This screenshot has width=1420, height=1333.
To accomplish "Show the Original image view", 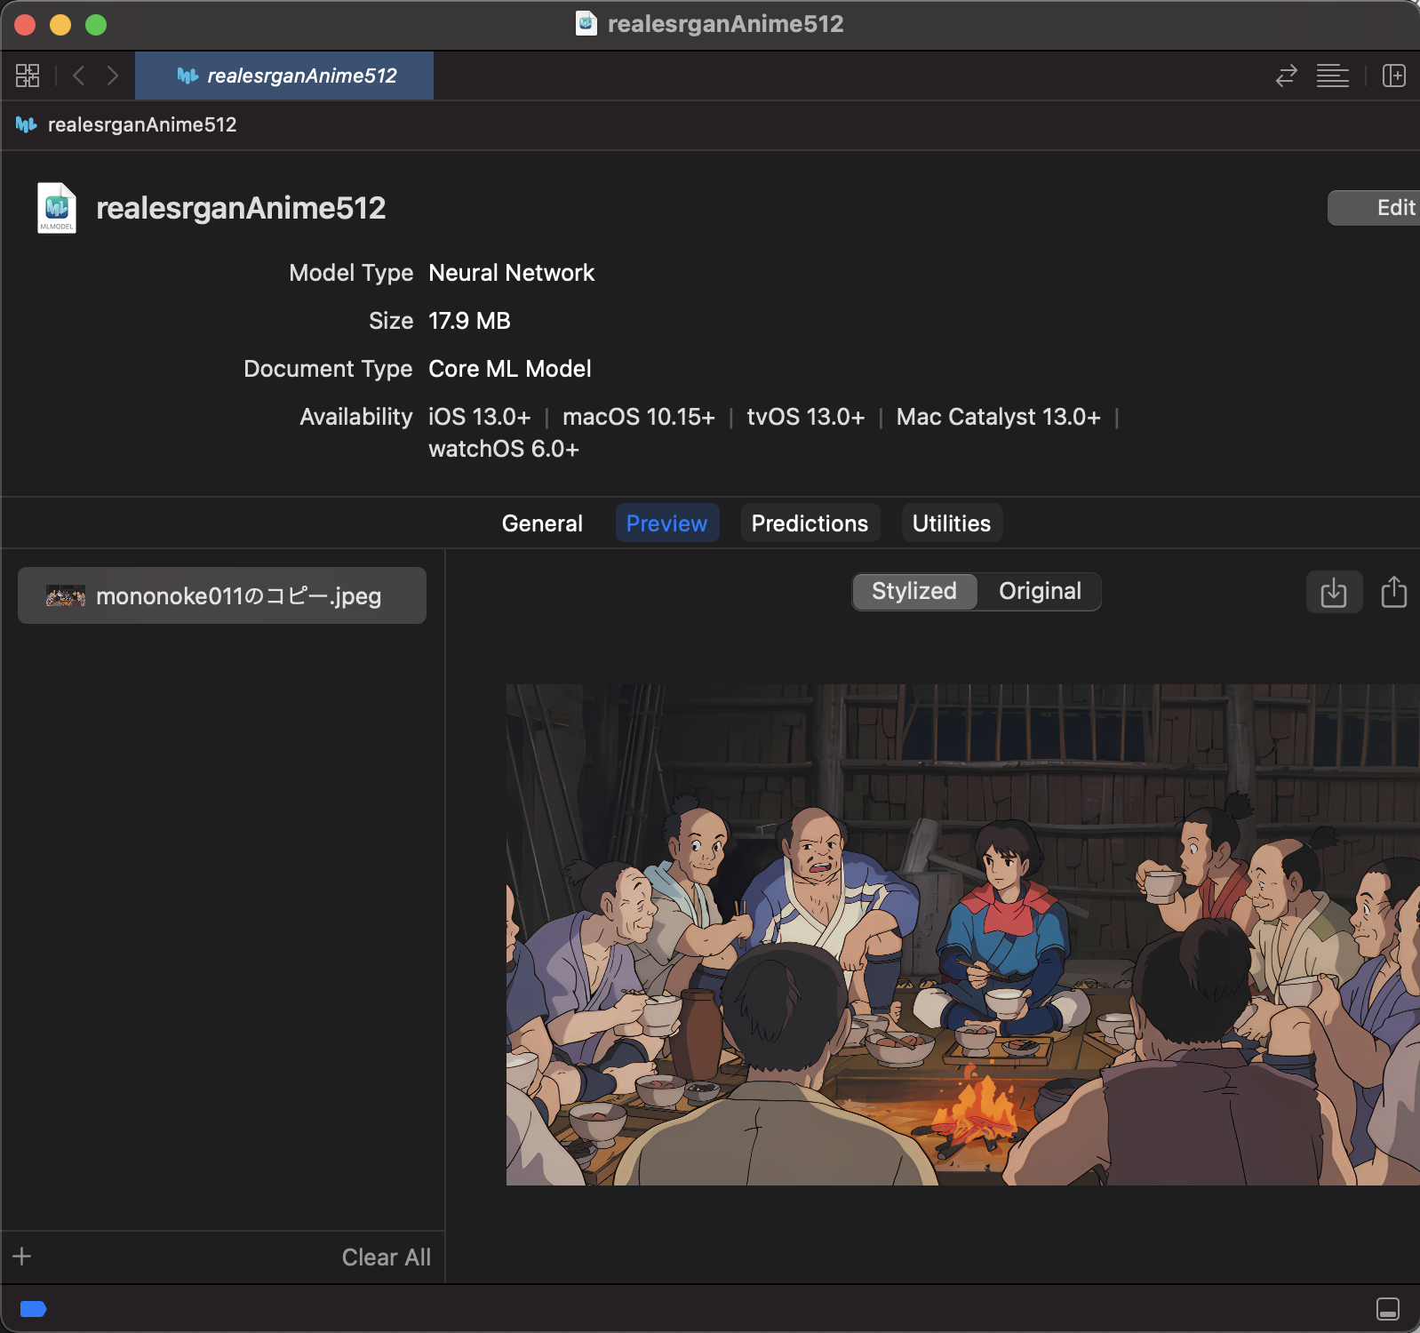I will (x=1040, y=591).
